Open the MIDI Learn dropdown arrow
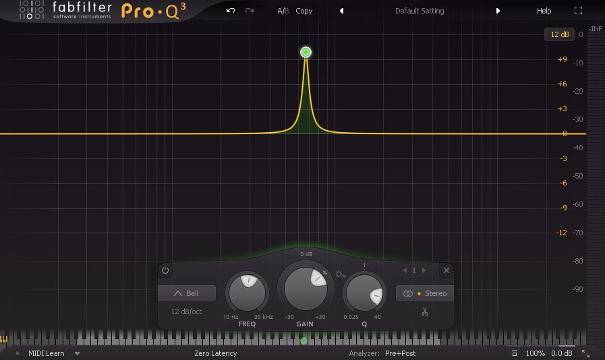This screenshot has height=360, width=605. tap(77, 353)
